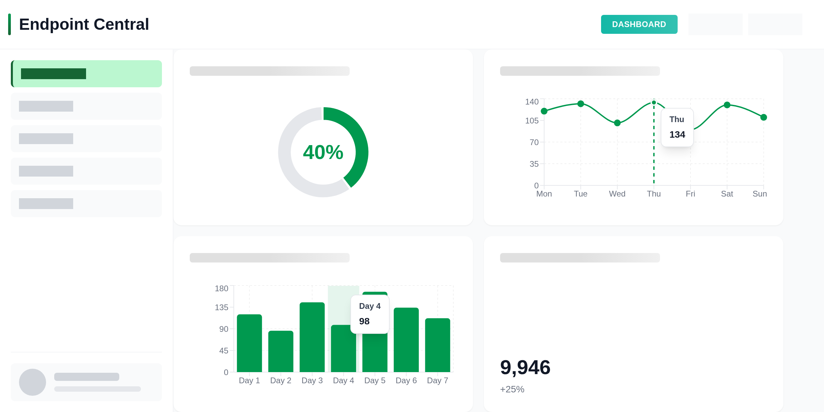The width and height of the screenshot is (824, 412).
Task: Click the 9,946 statistic value
Action: click(x=525, y=367)
